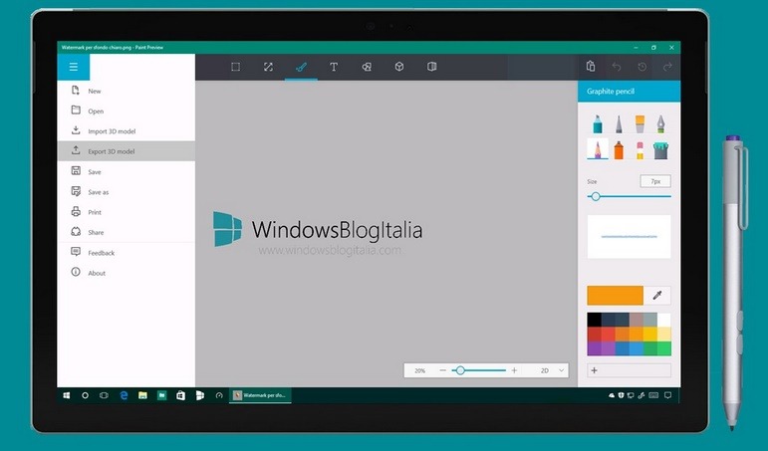This screenshot has height=451, width=768.
Task: Click the OneDrive cloud tray icon
Action: coord(612,395)
